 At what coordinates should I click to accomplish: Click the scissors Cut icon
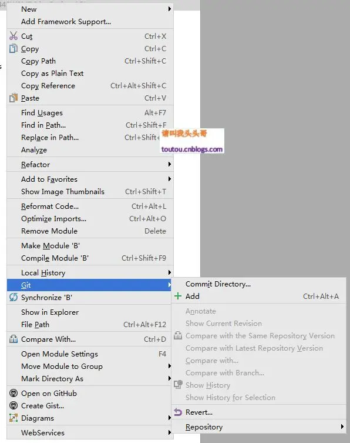[14, 36]
